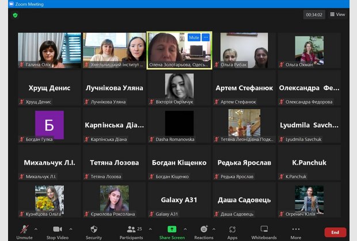Unmute your microphone
The image size is (357, 241).
click(x=24, y=232)
